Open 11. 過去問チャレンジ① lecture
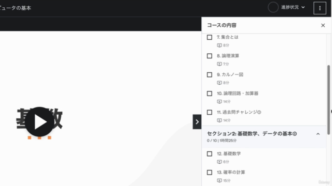The width and height of the screenshot is (332, 186). click(x=239, y=112)
